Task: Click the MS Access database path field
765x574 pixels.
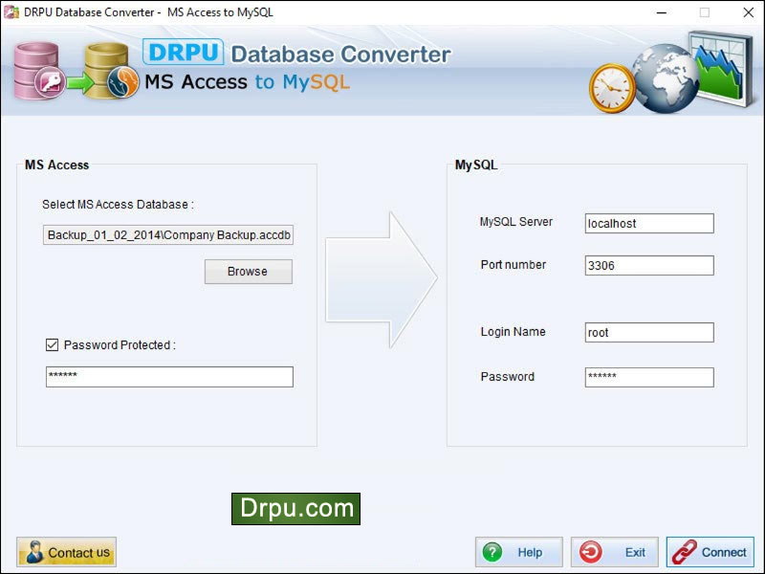Action: click(168, 235)
